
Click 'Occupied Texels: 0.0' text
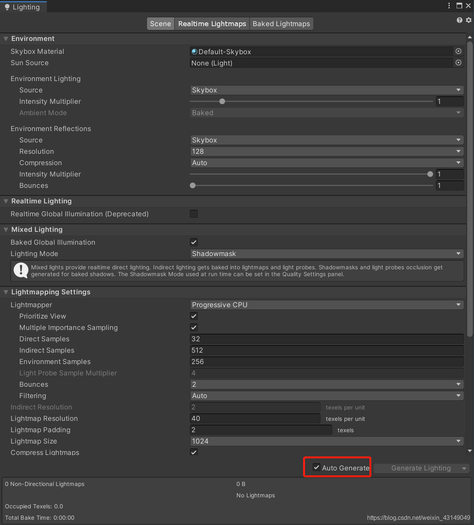pyautogui.click(x=34, y=506)
